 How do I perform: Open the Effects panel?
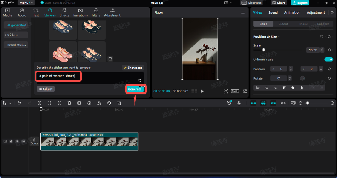[x=64, y=12]
